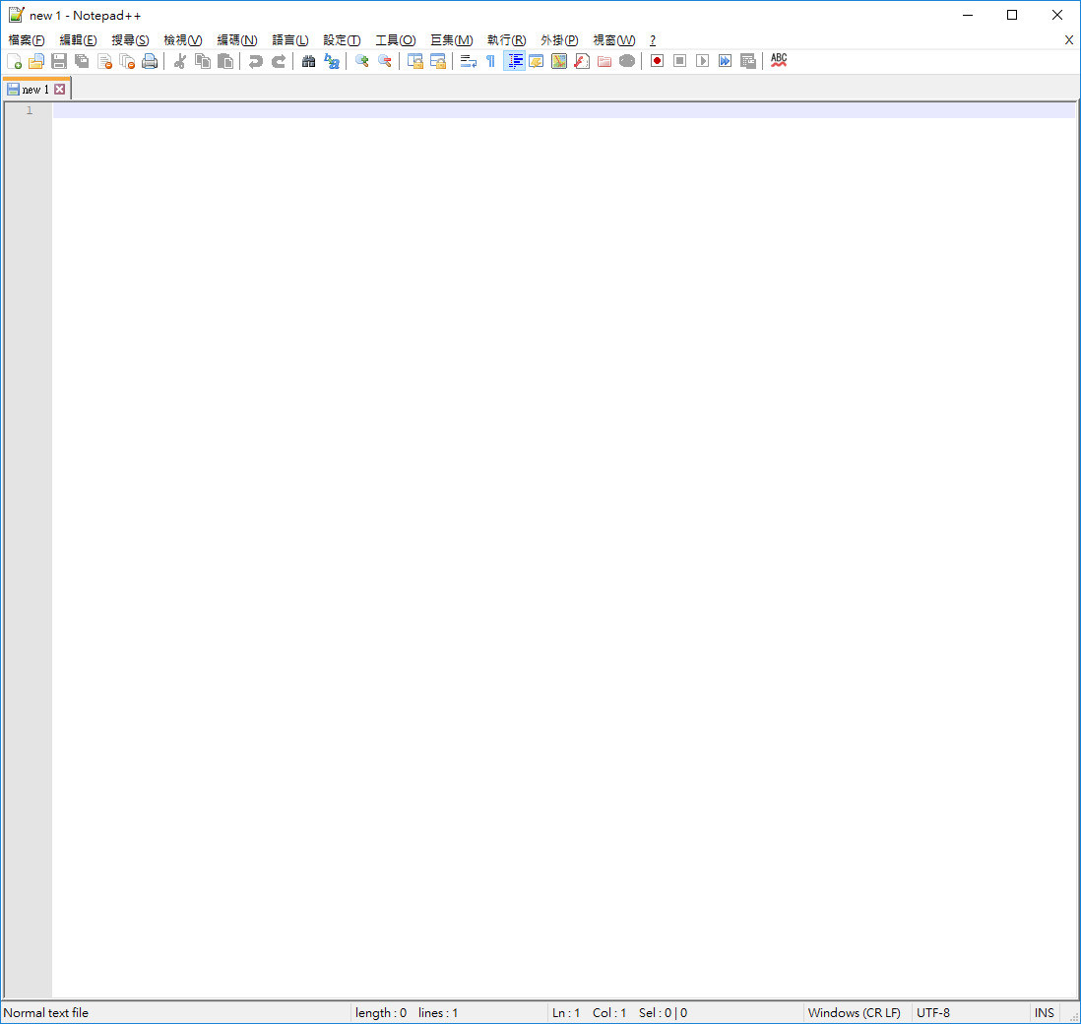Click in the empty text editor area

(561, 492)
